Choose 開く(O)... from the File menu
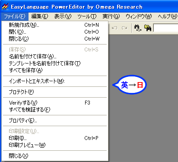 (55, 32)
